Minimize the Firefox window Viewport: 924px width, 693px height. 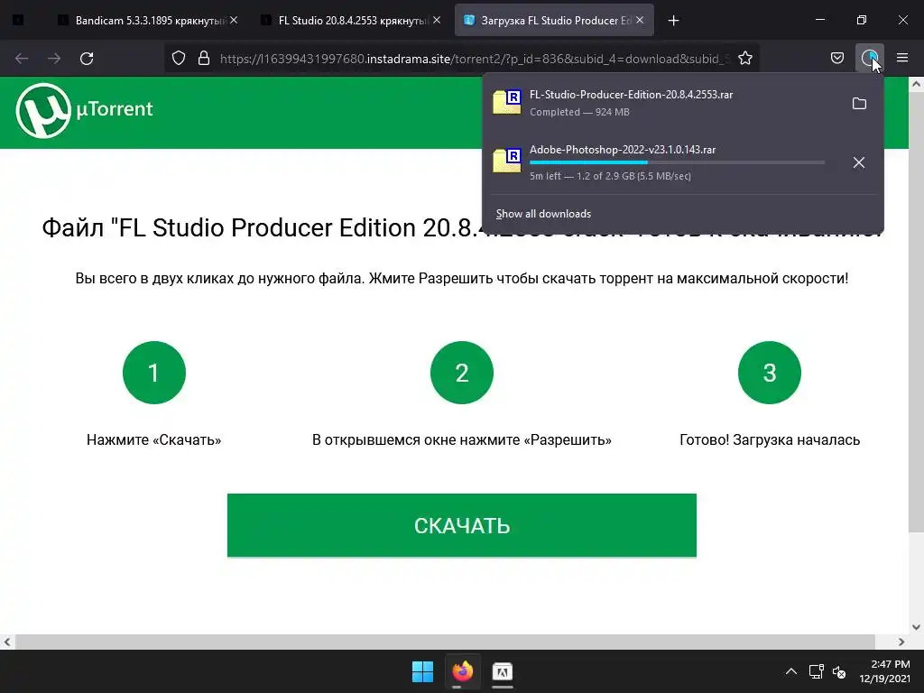point(819,20)
